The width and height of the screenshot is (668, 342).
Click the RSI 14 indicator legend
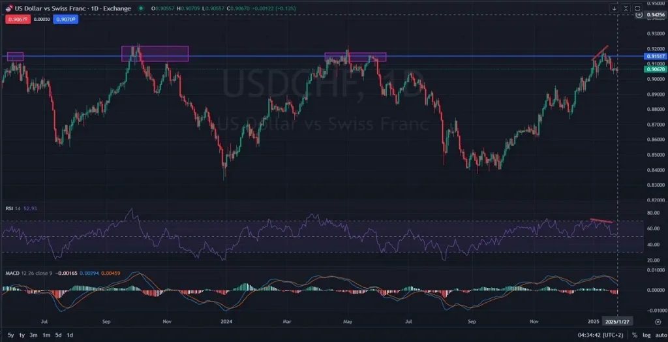pyautogui.click(x=12, y=208)
